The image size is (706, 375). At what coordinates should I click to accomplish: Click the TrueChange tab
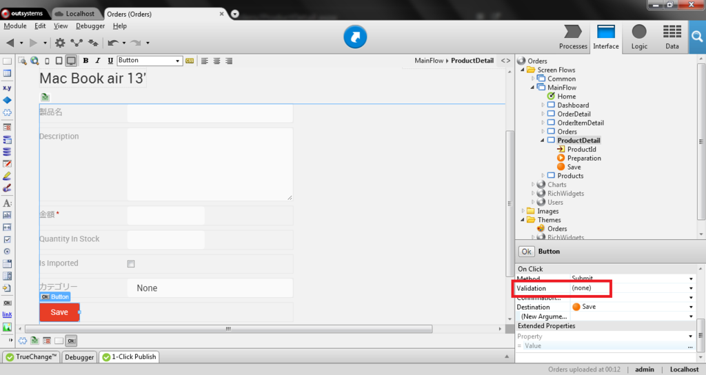[32, 357]
